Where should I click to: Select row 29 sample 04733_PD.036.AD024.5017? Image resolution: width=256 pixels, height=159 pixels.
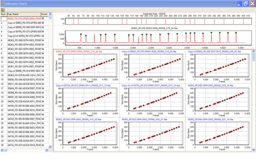(24, 141)
